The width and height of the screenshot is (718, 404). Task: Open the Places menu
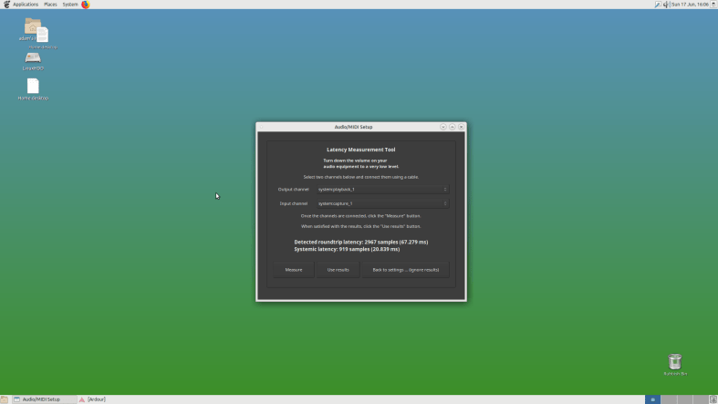[x=50, y=5]
